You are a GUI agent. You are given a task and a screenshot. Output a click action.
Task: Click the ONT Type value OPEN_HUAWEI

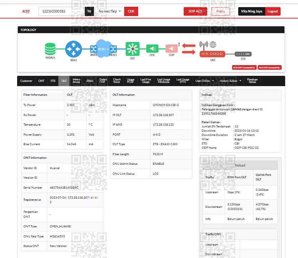pos(61,226)
